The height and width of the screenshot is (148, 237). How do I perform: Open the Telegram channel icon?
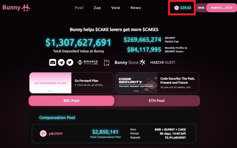point(61,62)
